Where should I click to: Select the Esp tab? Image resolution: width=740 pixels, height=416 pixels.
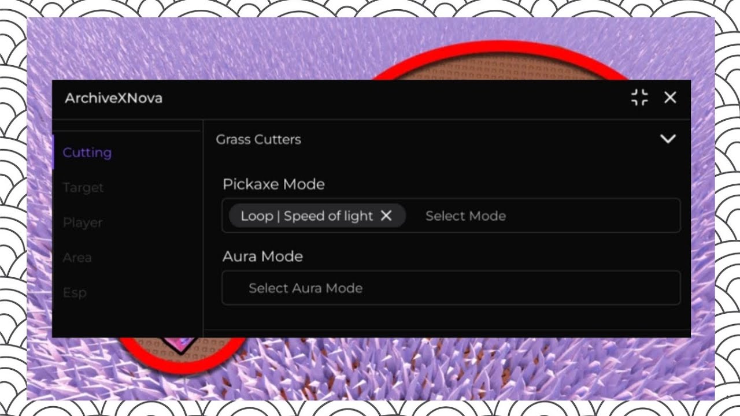pos(75,292)
